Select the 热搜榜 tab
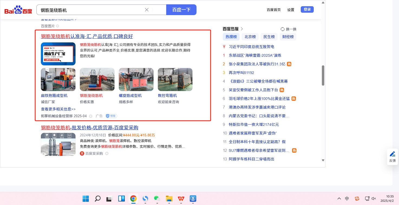Viewport: 399px width, 205px height. (231, 37)
